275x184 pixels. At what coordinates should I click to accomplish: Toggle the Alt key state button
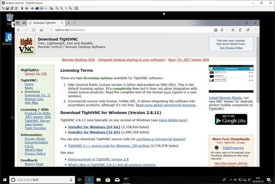46,8
